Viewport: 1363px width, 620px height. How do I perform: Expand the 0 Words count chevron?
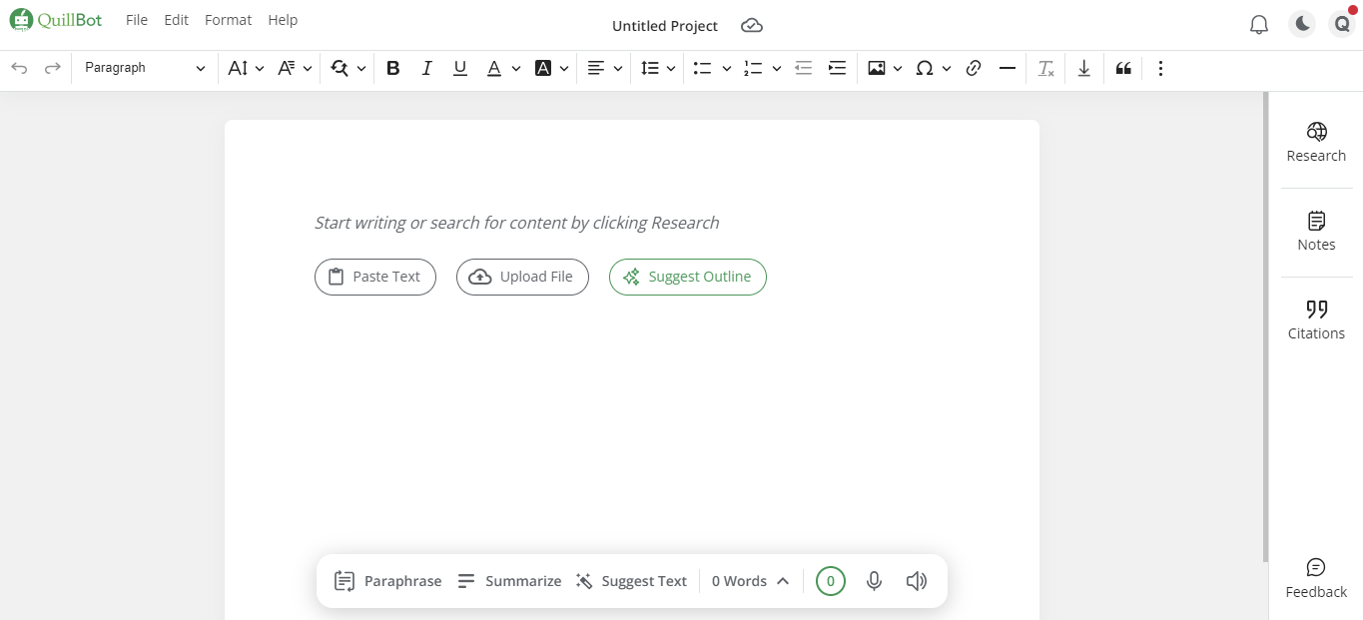(x=783, y=581)
